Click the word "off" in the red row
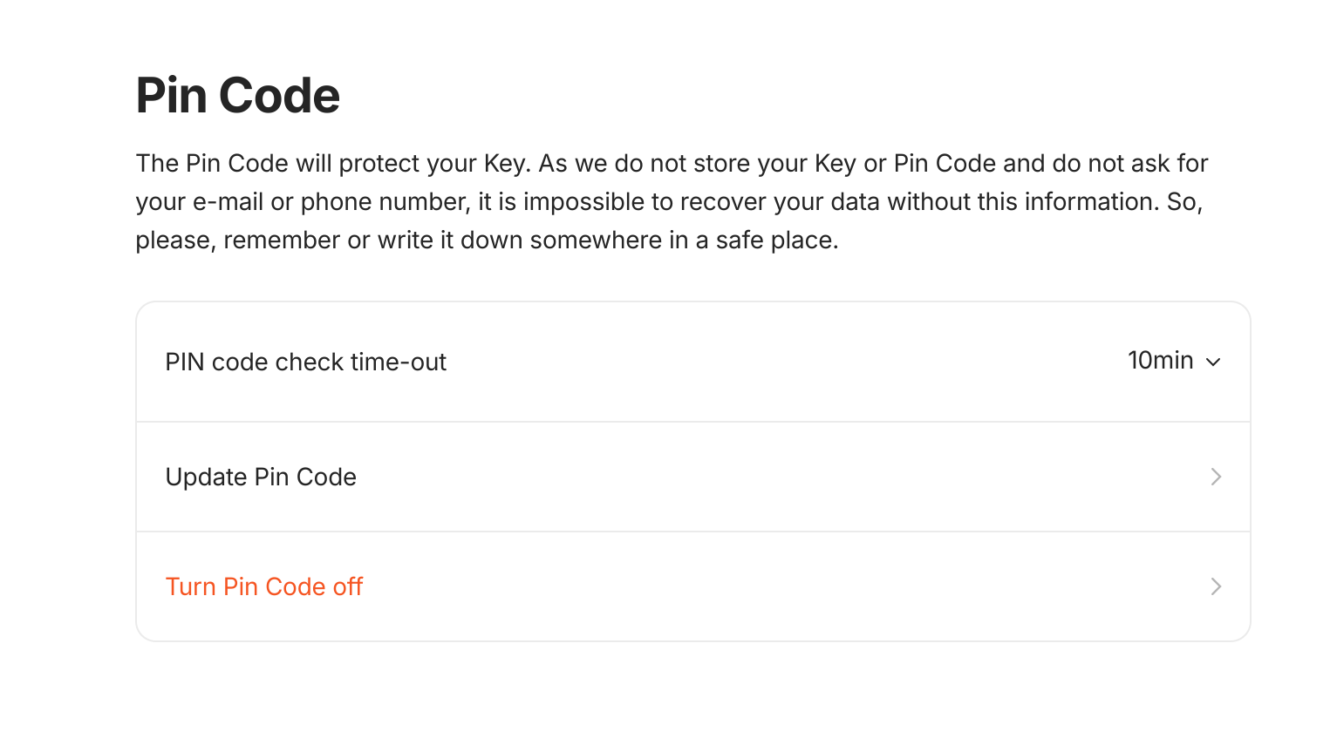 click(347, 586)
